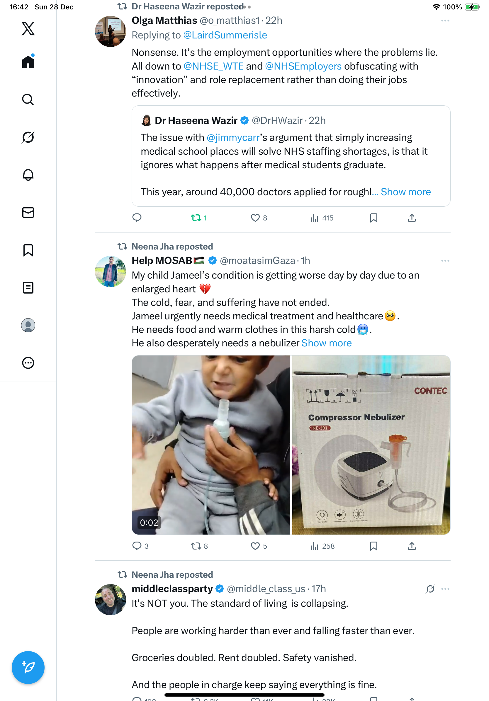Open Grok for the middleclassparty post

click(430, 589)
